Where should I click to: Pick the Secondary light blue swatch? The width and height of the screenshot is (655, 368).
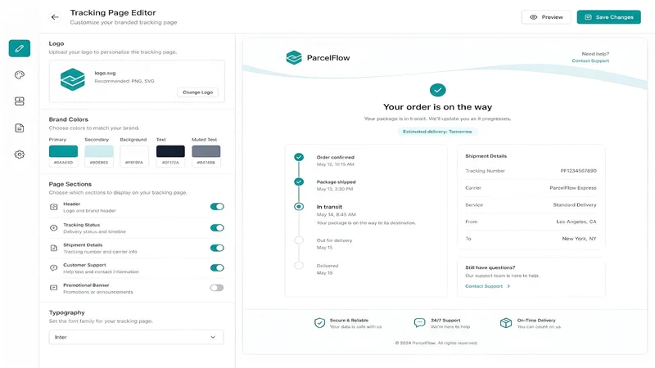pos(99,151)
